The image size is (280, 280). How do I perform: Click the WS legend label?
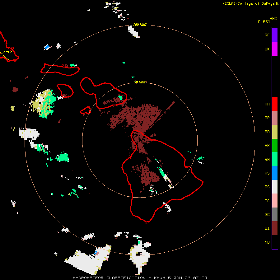267,173
